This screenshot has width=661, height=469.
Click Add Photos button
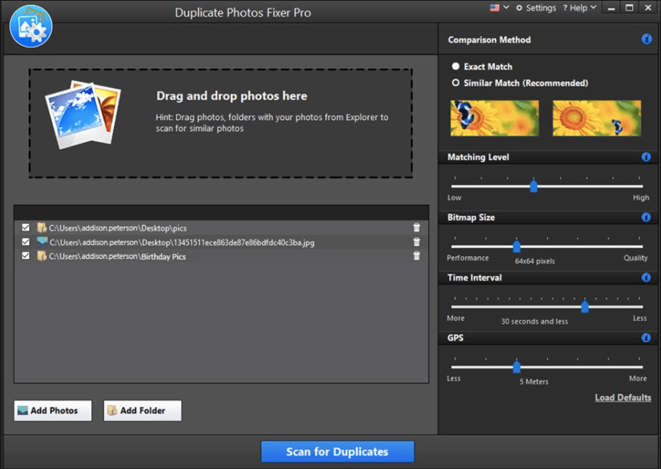pyautogui.click(x=52, y=410)
